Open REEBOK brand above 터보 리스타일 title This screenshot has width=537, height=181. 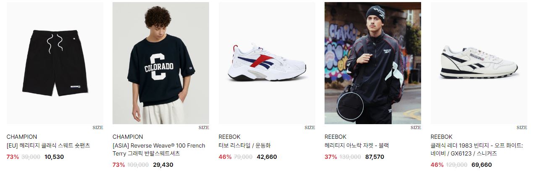point(230,137)
